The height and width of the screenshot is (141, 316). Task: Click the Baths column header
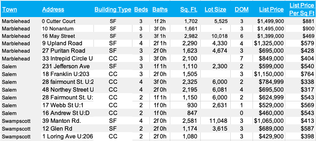pos(160,10)
